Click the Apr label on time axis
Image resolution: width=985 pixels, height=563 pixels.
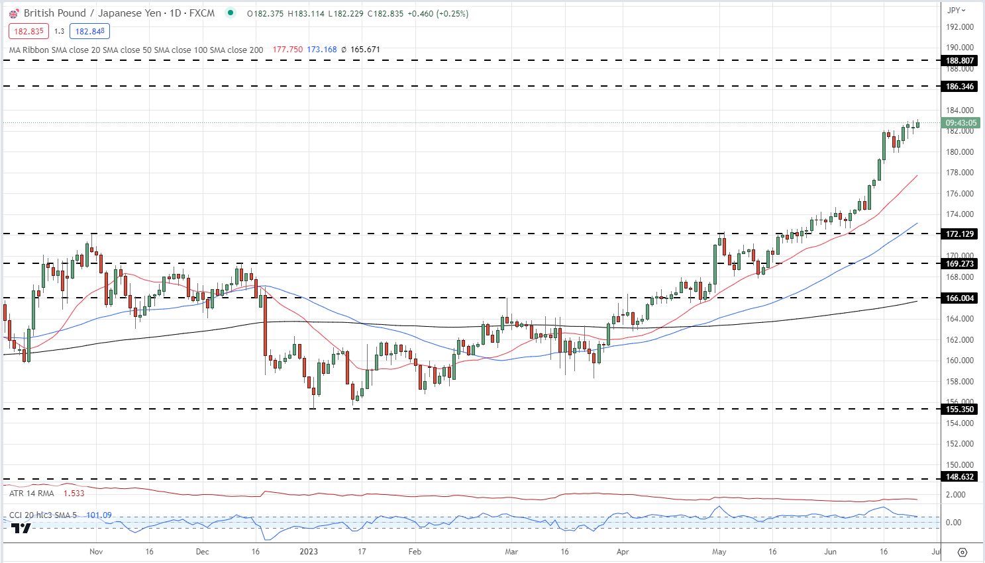click(x=623, y=552)
